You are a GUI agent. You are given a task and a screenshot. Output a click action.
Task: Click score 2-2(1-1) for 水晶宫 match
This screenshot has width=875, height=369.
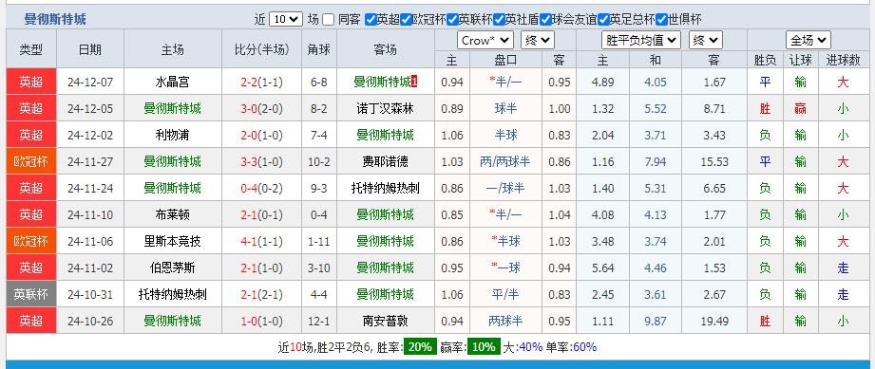click(261, 83)
